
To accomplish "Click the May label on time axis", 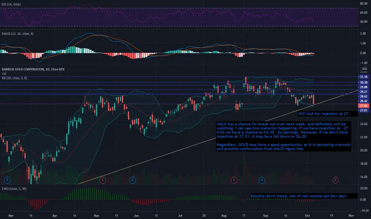I will tap(96, 216).
